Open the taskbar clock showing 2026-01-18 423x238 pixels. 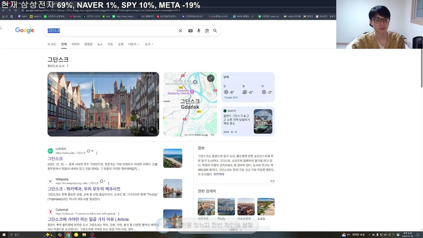coord(407,235)
